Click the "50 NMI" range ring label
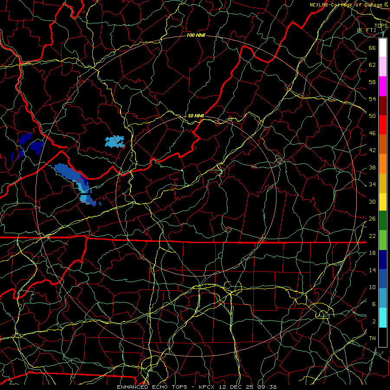This screenshot has width=390, height=390. pos(196,116)
